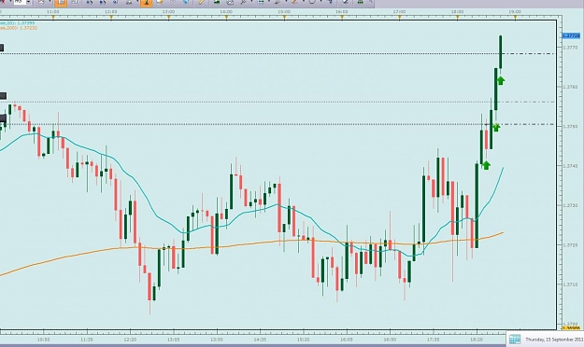Click the 16:50 label on bottom time axis
Viewport: 584px width, 347px height.
pos(390,340)
